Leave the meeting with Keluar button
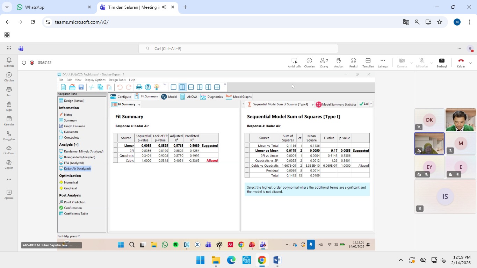 click(x=461, y=62)
